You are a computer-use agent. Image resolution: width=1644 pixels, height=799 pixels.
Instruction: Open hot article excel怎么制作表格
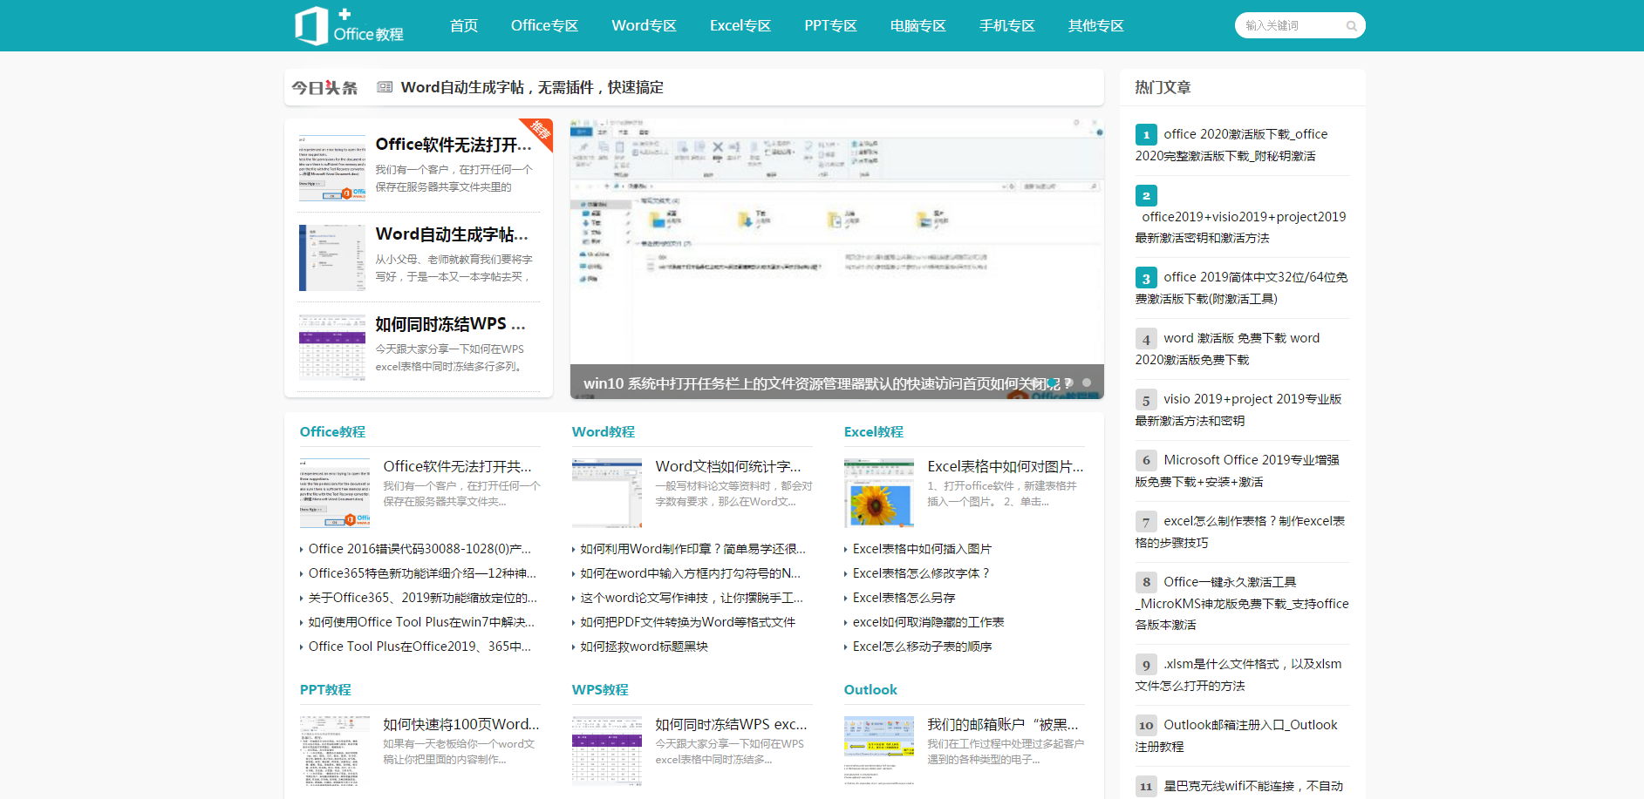pyautogui.click(x=1240, y=532)
